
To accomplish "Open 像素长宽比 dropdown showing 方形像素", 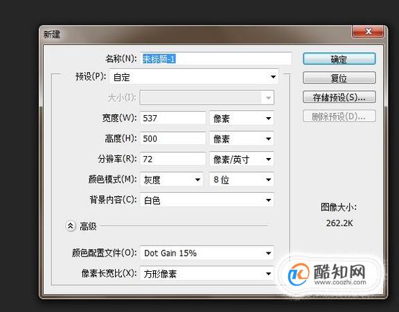I will (x=207, y=274).
